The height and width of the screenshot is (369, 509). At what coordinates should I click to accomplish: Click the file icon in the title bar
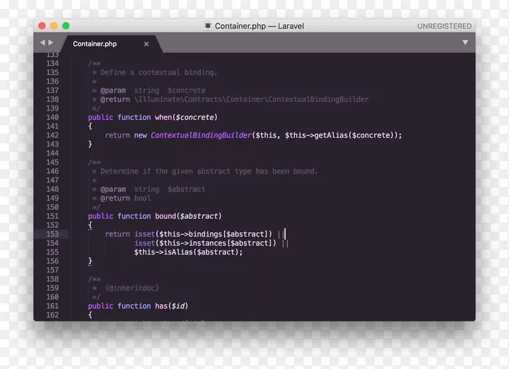click(x=207, y=26)
